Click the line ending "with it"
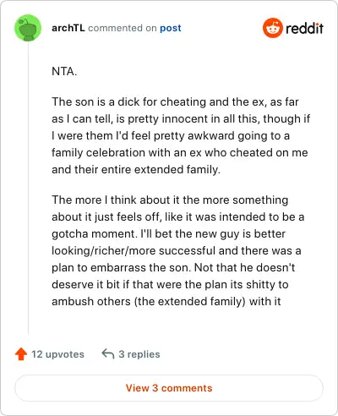This screenshot has width=338, height=416. [x=166, y=301]
